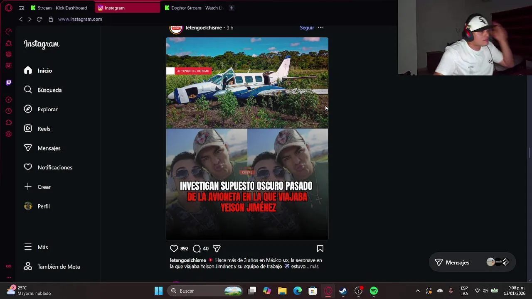Reload the Instagram page
The image size is (532, 299).
click(x=39, y=19)
